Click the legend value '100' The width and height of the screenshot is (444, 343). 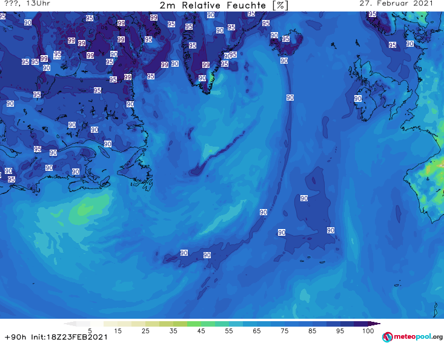pos(368,331)
